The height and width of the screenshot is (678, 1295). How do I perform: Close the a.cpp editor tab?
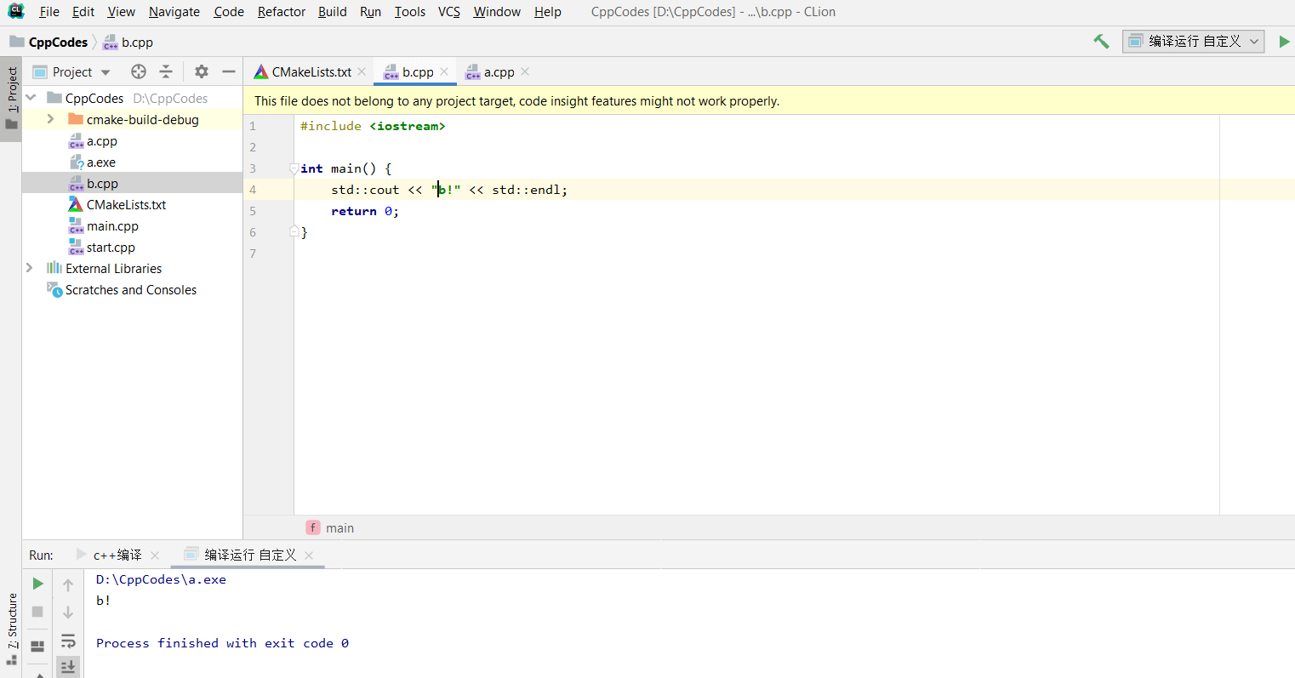click(525, 72)
